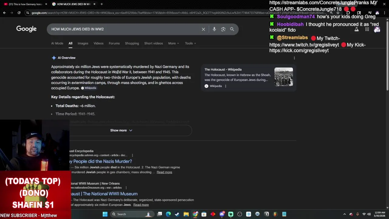
Task: Select the All results tab
Action: tap(70, 43)
